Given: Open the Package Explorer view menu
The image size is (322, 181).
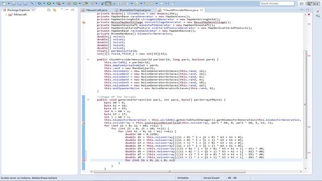Looking at the screenshot, I should point(62,10).
